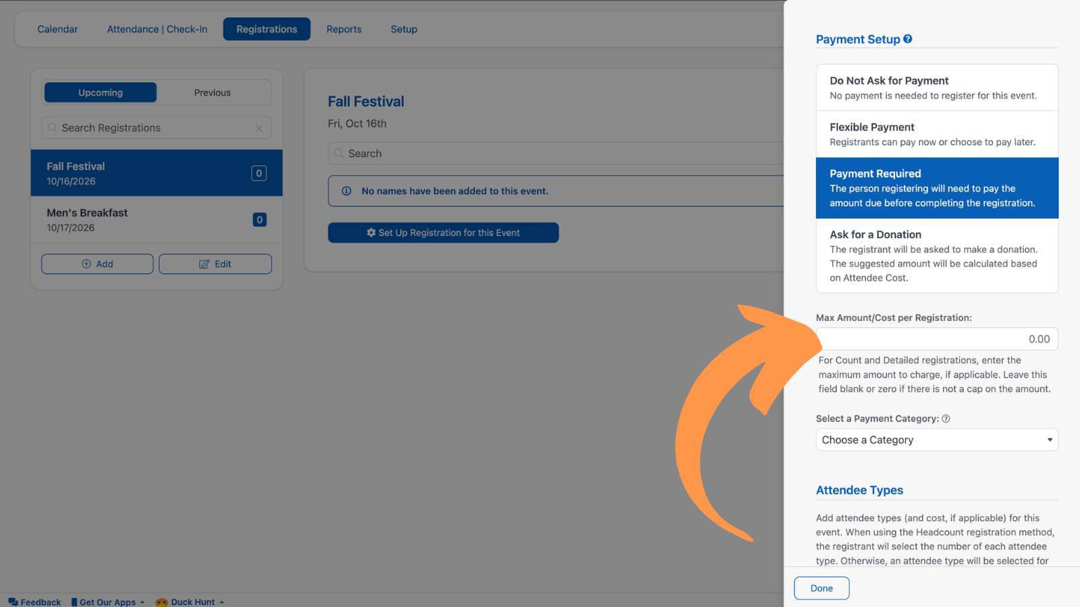This screenshot has height=607, width=1080.
Task: Open the Calendar tab
Action: 57,29
